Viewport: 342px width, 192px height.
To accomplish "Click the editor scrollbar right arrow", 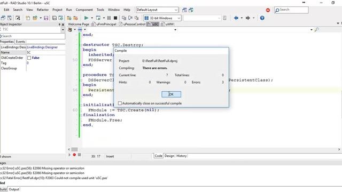I will tap(339, 149).
